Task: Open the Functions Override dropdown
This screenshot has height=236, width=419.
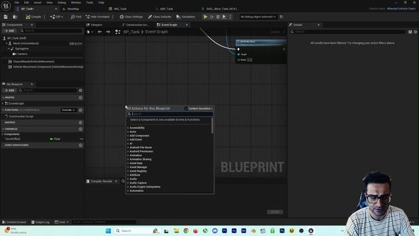Action: point(69,110)
